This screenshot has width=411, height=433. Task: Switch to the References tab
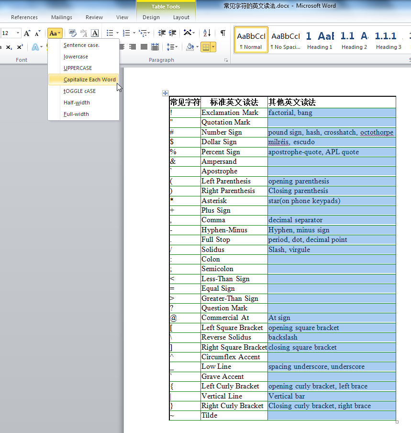coord(24,17)
